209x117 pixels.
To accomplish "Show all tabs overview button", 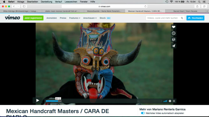I will tap(204, 6).
